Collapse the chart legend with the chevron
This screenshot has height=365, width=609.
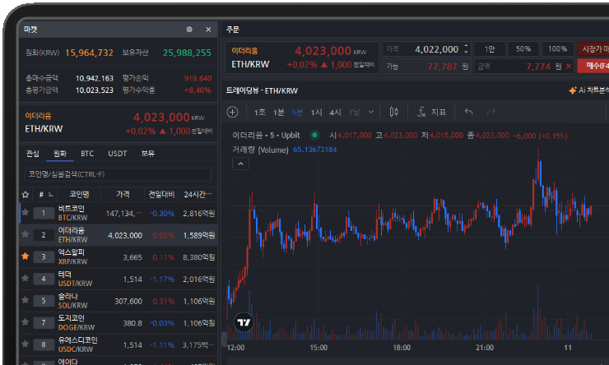pos(240,164)
